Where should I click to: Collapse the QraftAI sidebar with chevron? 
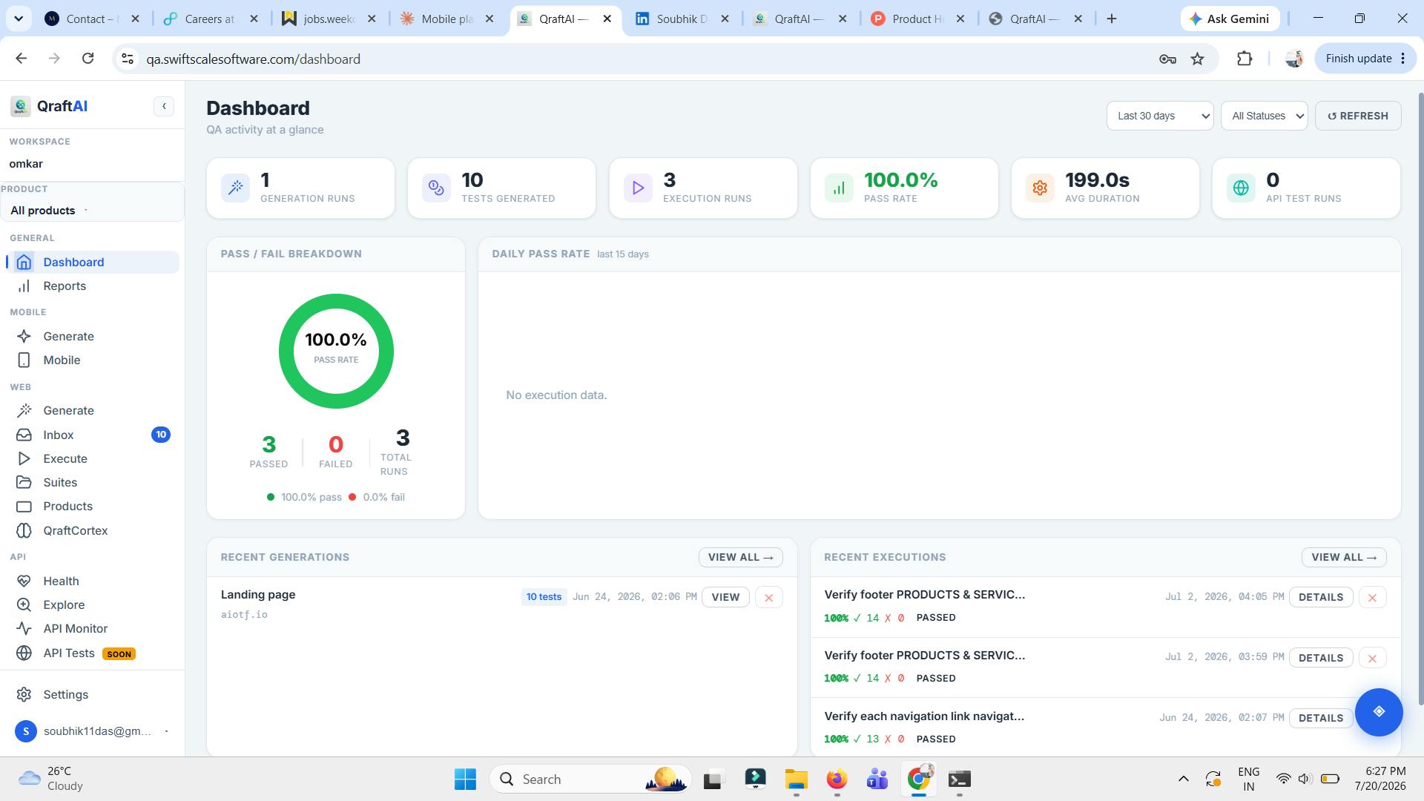(x=164, y=106)
